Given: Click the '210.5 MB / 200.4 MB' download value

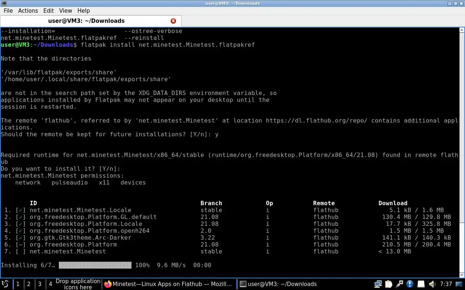Looking at the screenshot, I should 416,244.
